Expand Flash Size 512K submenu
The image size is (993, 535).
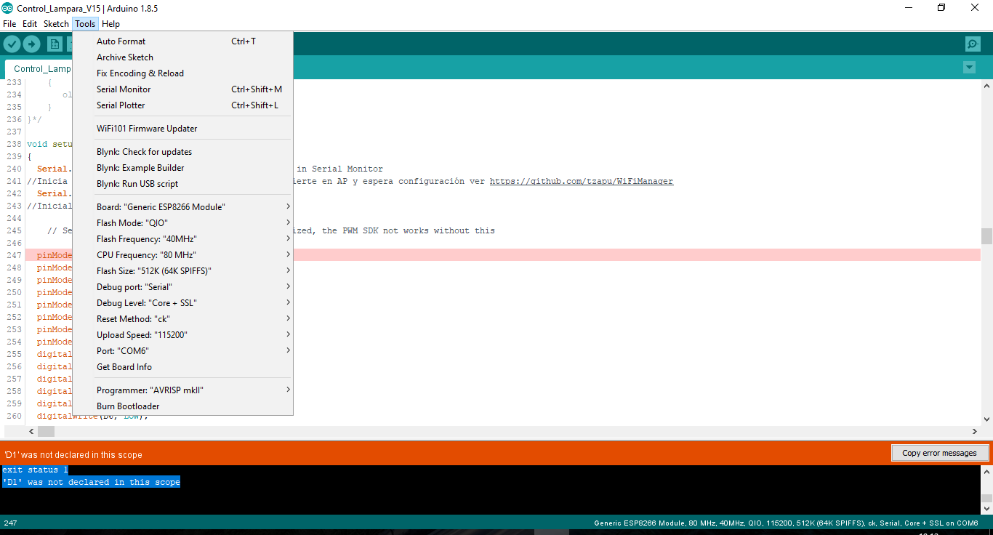(x=182, y=271)
